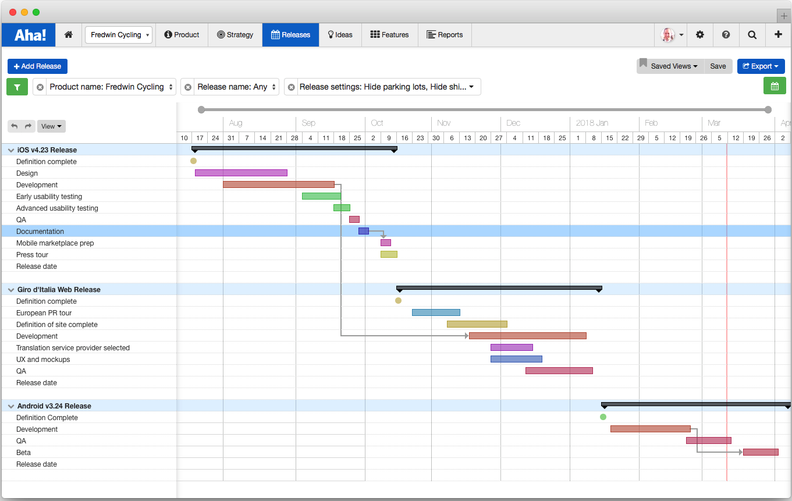Open the Export menu
Screen dimensions: 792x501
(761, 66)
